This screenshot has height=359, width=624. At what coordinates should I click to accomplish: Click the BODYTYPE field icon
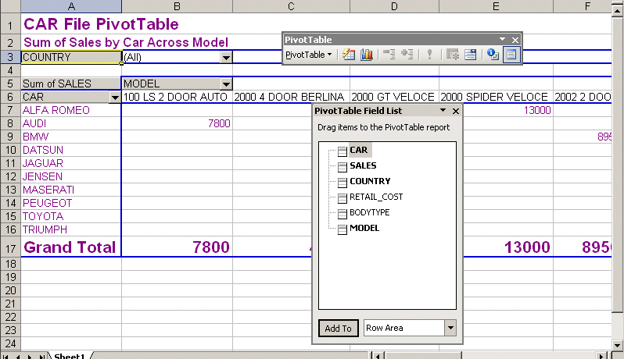342,214
